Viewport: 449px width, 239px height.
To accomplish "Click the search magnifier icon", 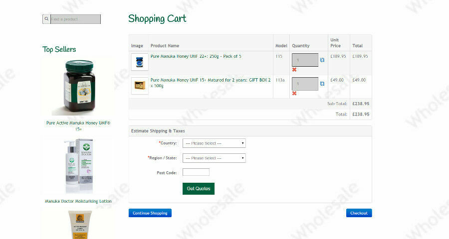I will 46,19.
